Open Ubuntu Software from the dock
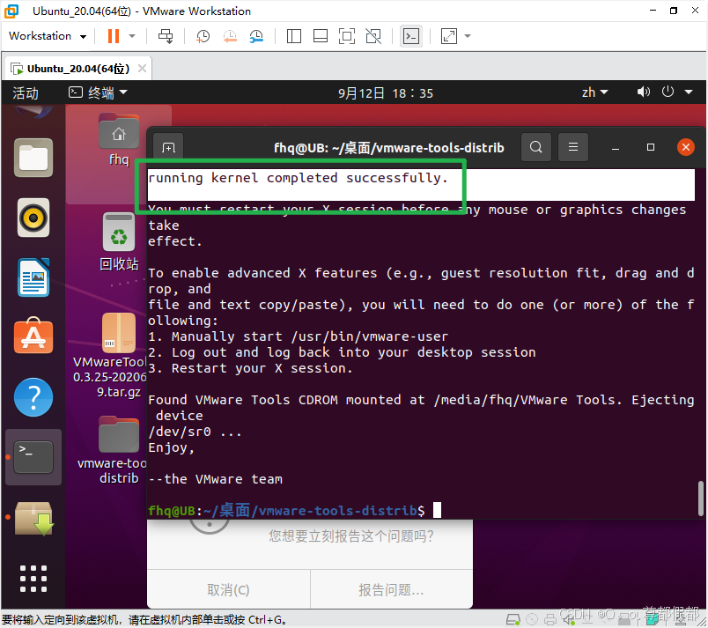This screenshot has height=628, width=708. (33, 336)
